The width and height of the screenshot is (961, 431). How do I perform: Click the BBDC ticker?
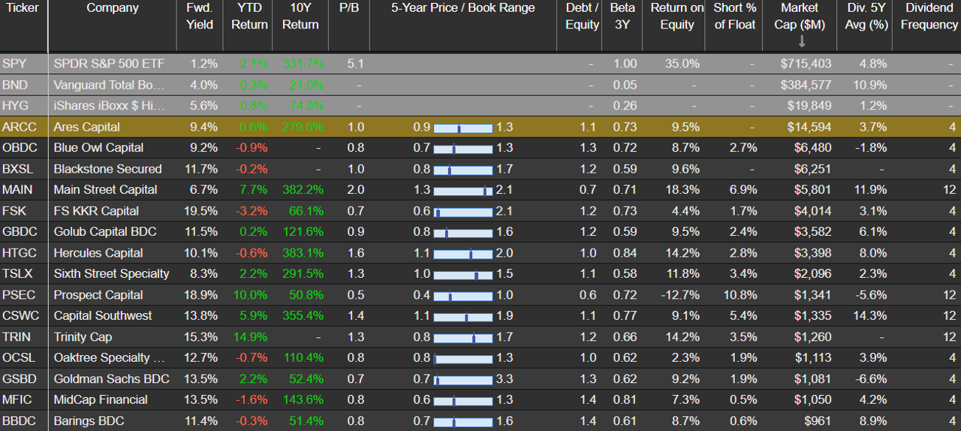point(20,421)
